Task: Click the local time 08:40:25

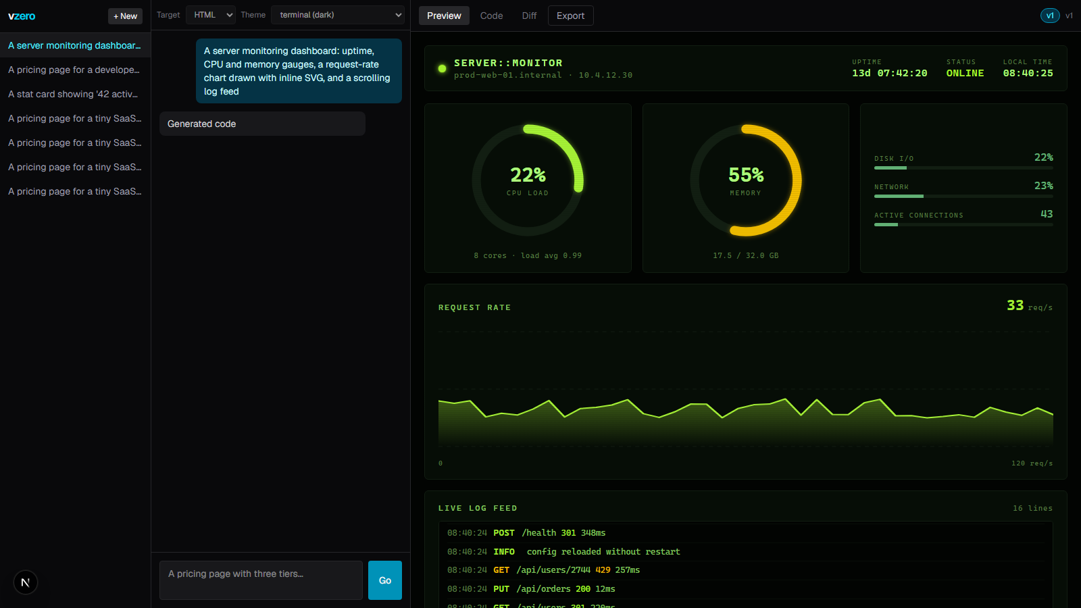Action: point(1028,73)
